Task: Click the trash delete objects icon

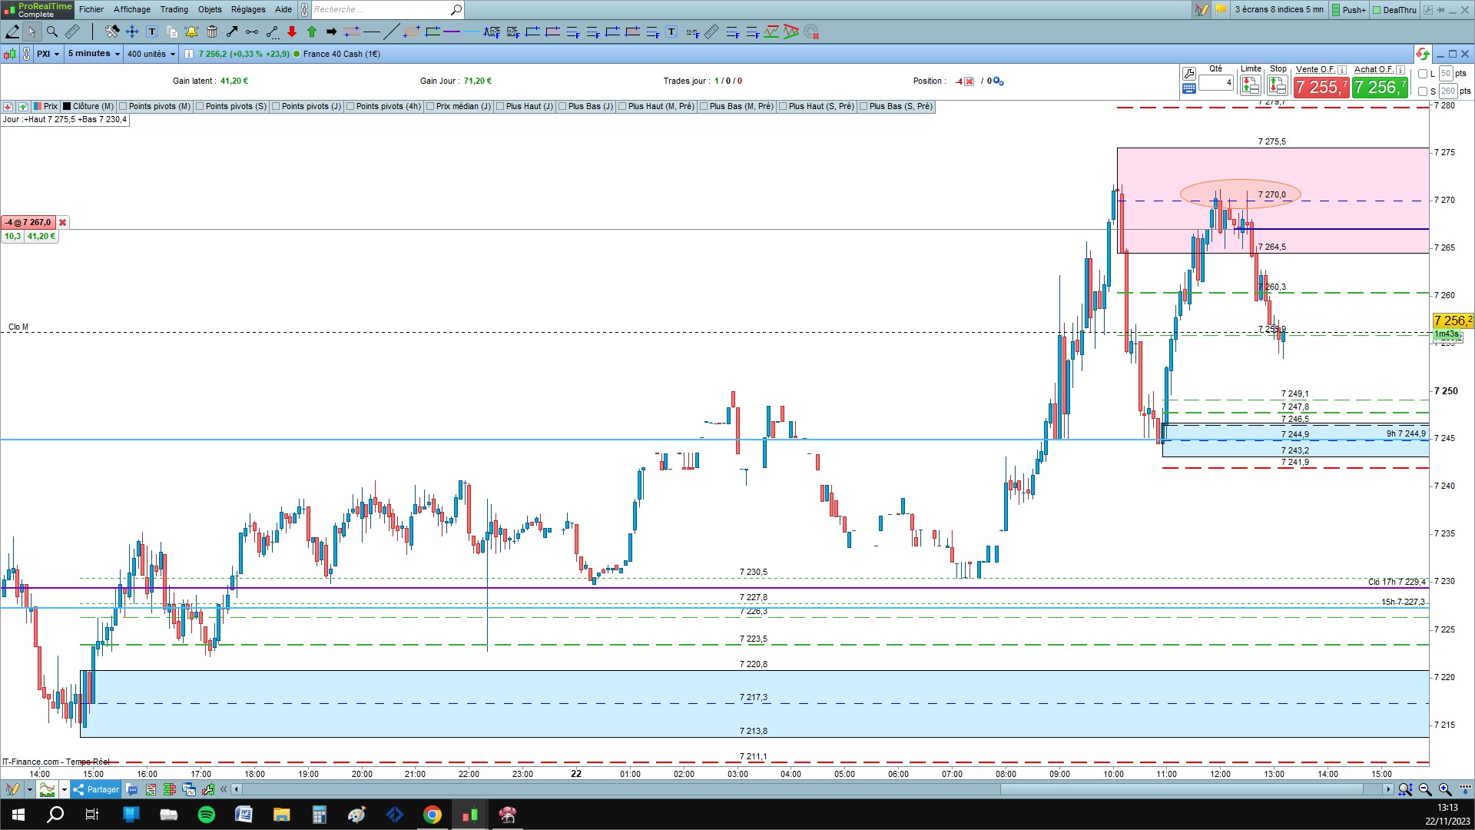Action: [x=212, y=32]
